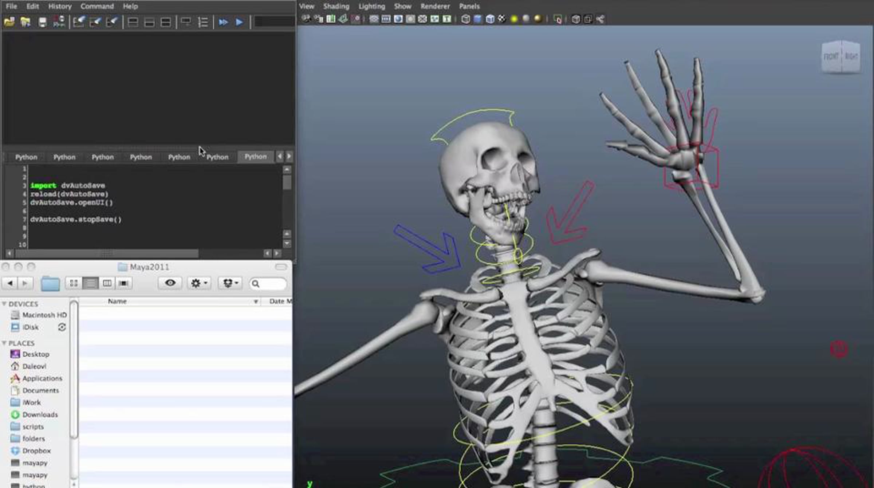Toggle Wireframe on Shaded in the viewport
874x488 pixels.
490,19
